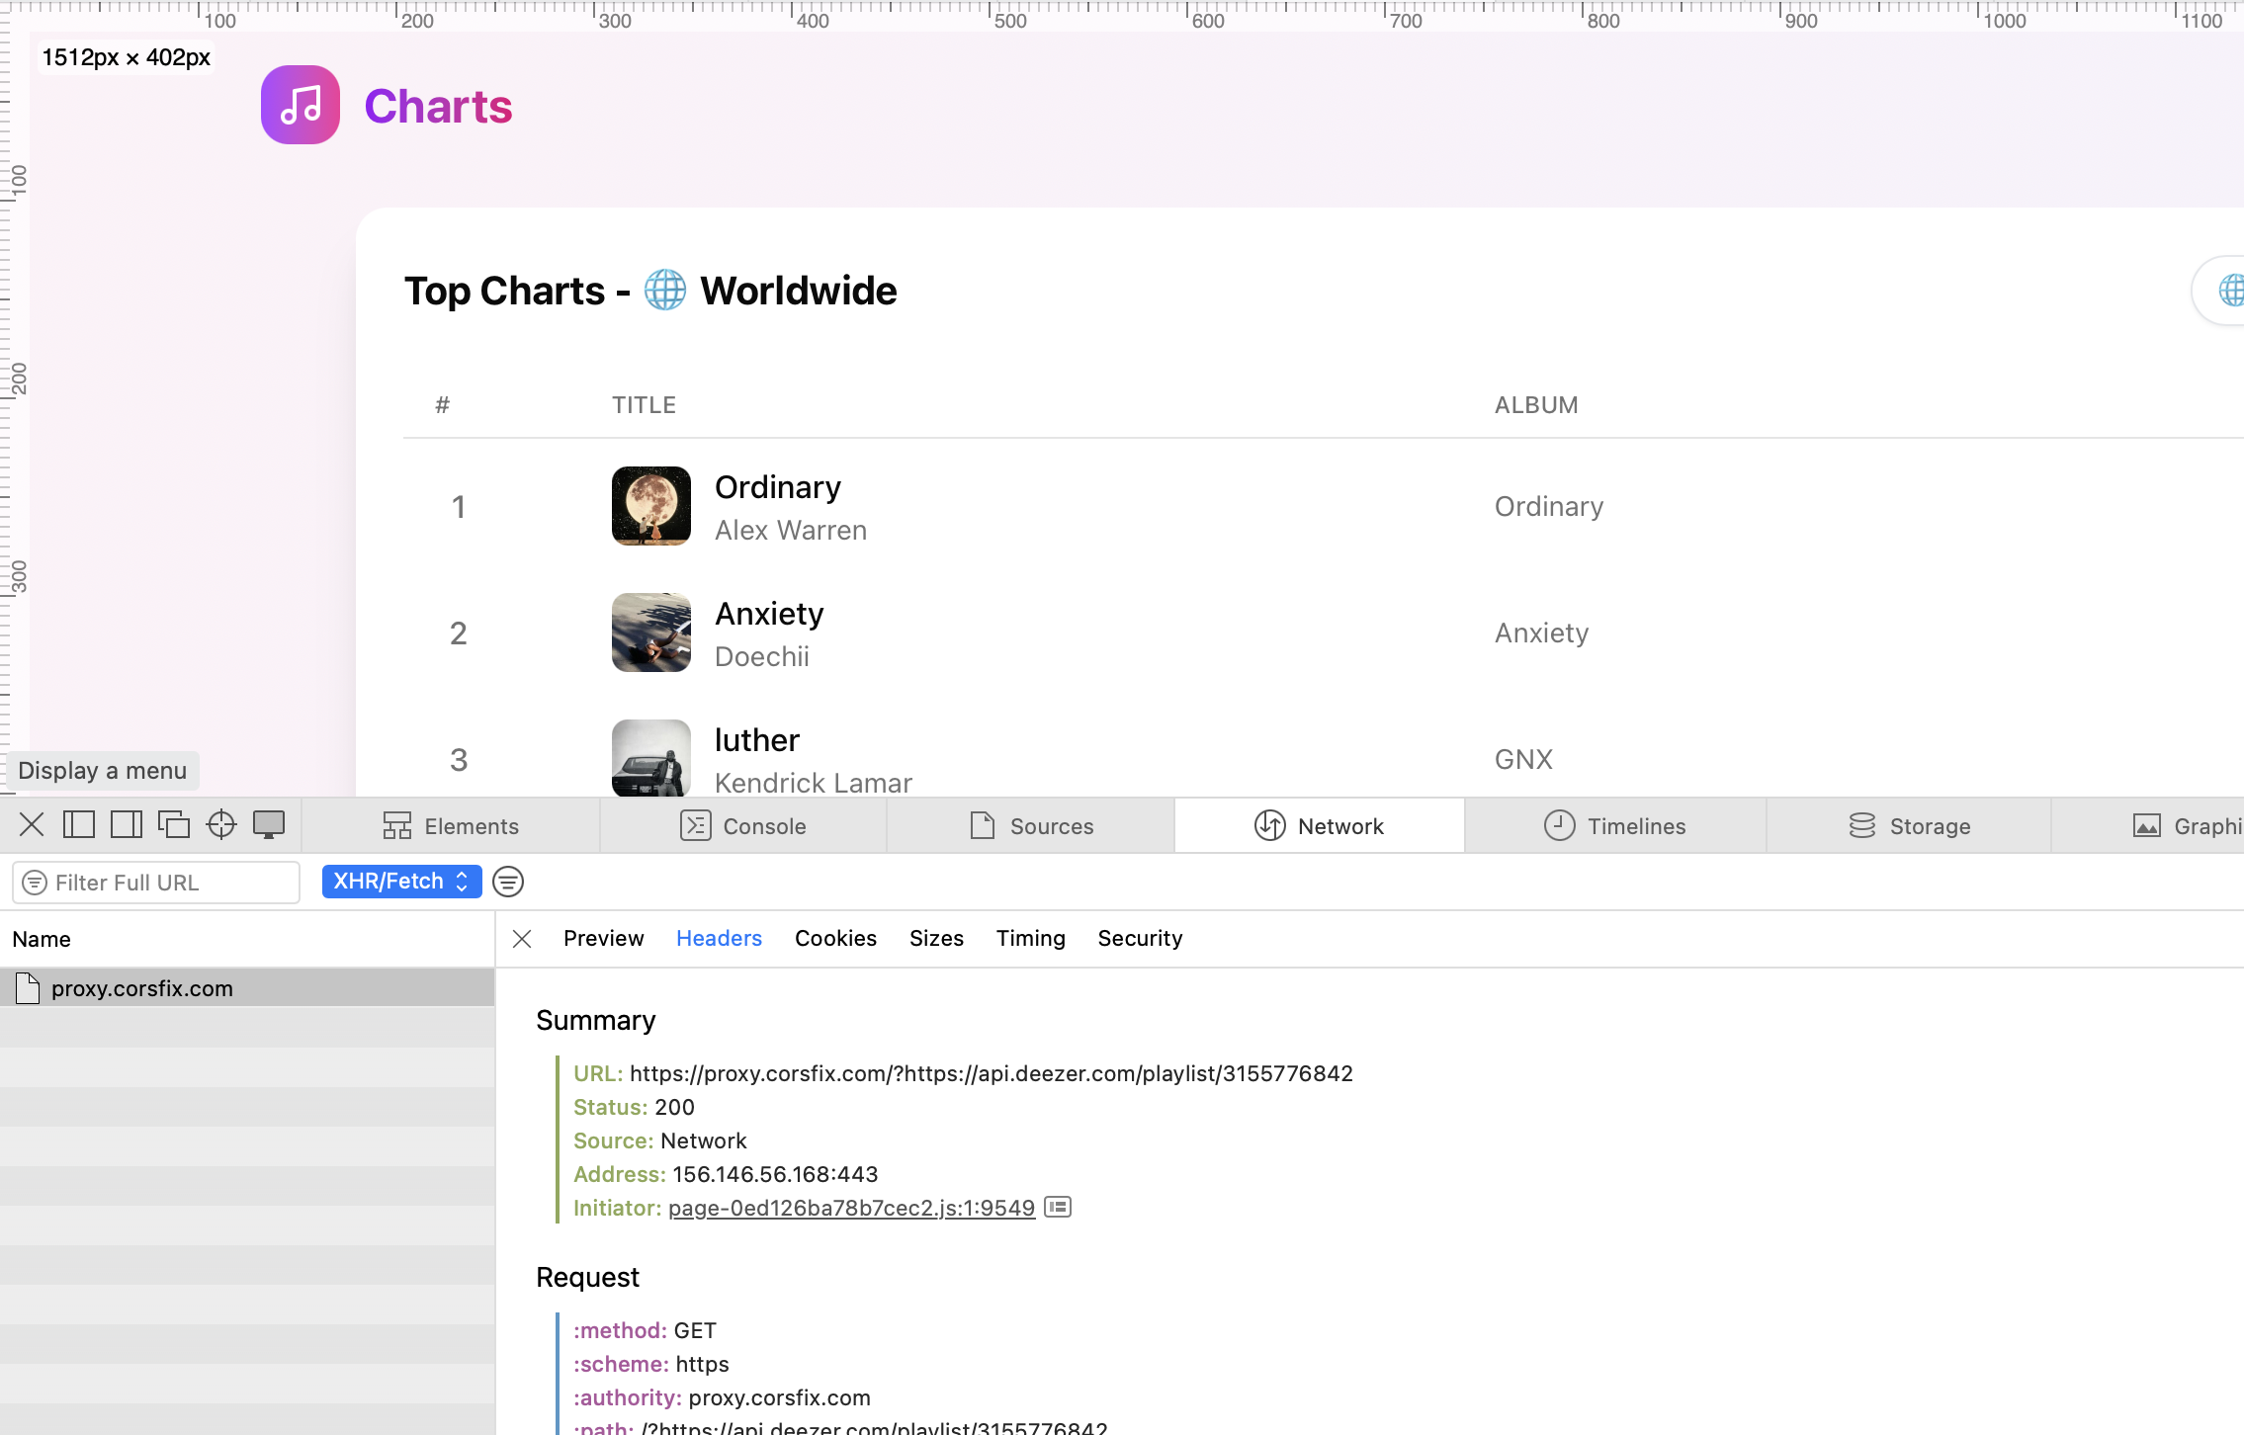Image resolution: width=2244 pixels, height=1435 pixels.
Task: Click the Address value 156.146.56.168:443
Action: (775, 1174)
